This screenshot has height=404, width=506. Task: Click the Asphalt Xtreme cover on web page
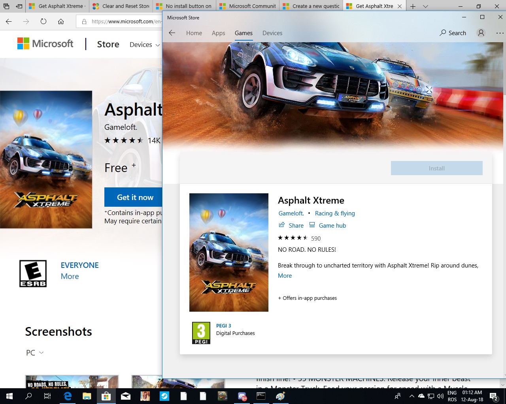point(46,160)
